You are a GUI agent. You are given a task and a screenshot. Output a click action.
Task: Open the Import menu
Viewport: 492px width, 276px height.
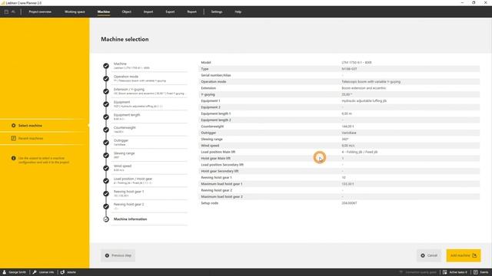coord(148,12)
